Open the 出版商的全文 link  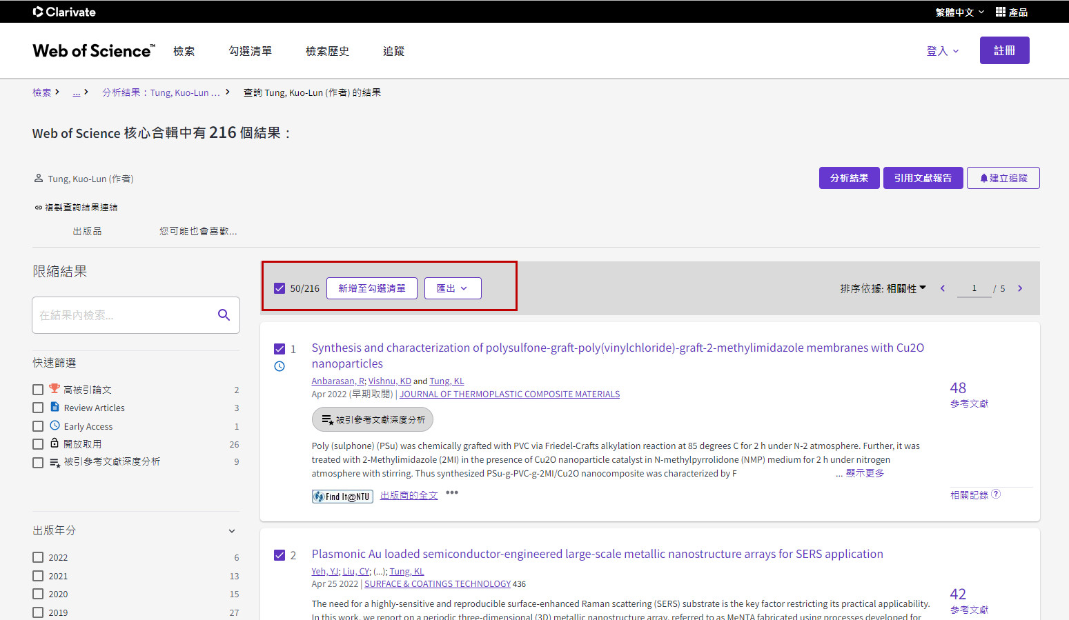tap(409, 495)
